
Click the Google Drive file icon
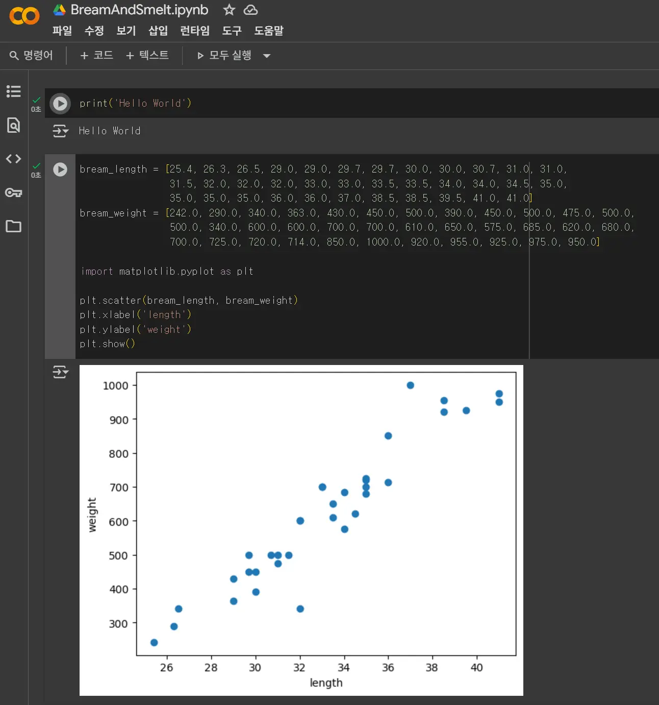pyautogui.click(x=60, y=10)
